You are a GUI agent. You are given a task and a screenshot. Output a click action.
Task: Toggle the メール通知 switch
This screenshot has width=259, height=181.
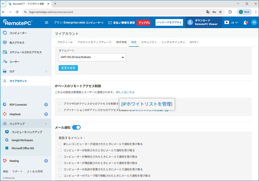click(x=76, y=127)
